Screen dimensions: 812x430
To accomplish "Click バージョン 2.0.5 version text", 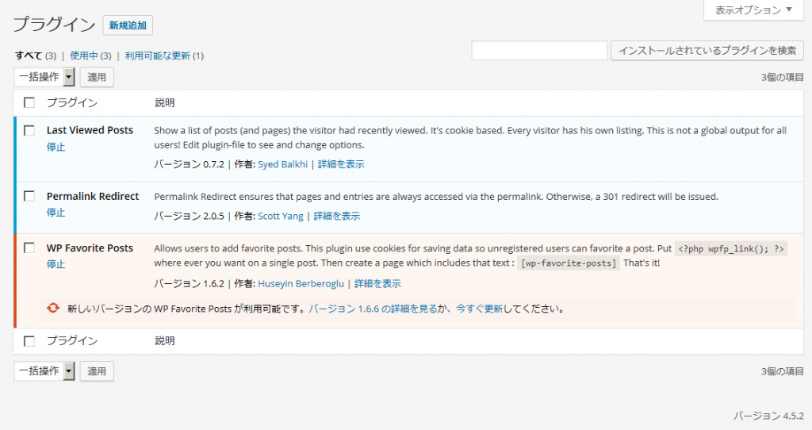I will click(189, 216).
